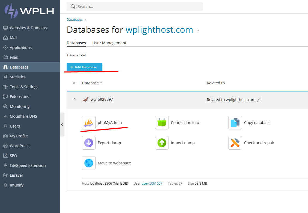308x213 pixels.
Task: Switch to the Databases tab
Action: tap(76, 43)
